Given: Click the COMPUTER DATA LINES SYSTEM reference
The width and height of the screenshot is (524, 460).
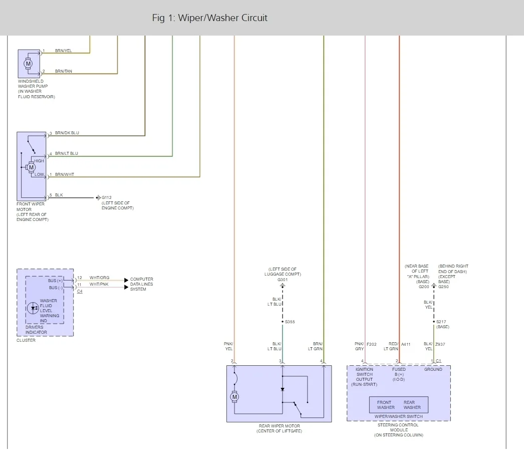Looking at the screenshot, I should click(141, 284).
